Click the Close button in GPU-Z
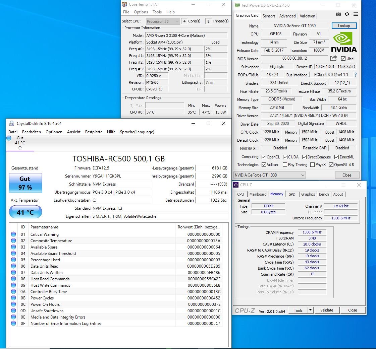The image size is (376, 349). pyautogui.click(x=347, y=175)
